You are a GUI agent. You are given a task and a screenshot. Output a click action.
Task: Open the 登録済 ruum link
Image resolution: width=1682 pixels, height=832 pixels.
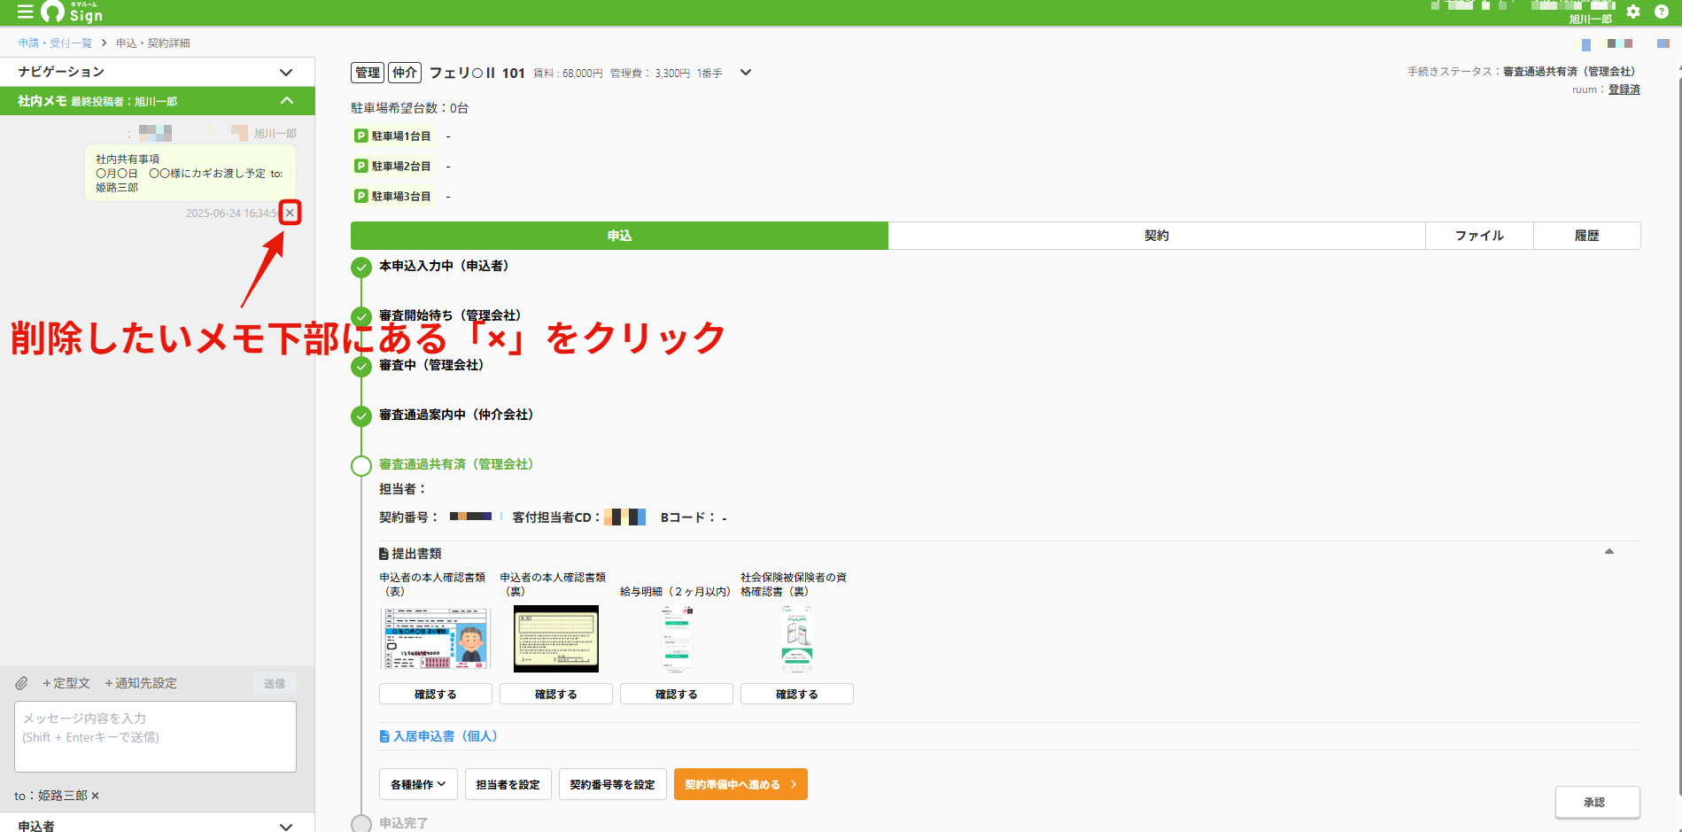(x=1624, y=89)
